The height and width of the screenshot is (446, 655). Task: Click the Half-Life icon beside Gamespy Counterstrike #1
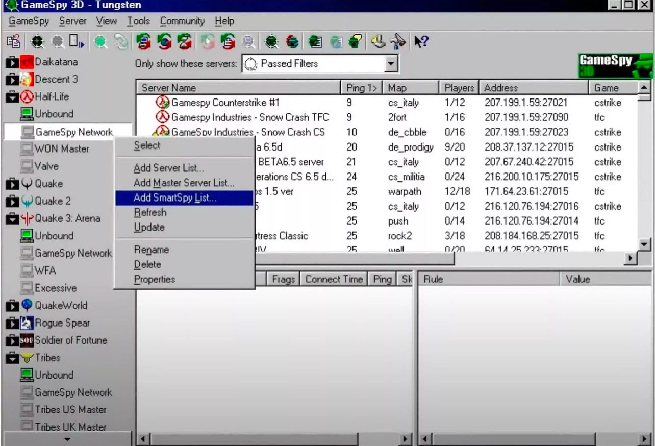click(x=163, y=102)
